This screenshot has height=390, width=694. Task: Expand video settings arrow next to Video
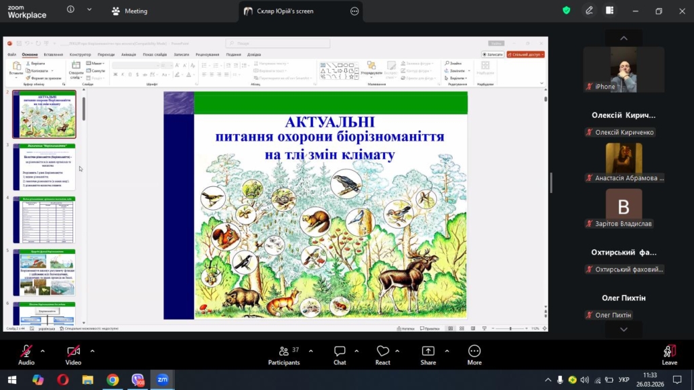pyautogui.click(x=92, y=351)
